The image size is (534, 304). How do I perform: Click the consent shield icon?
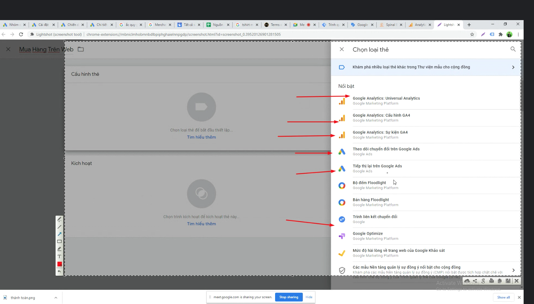[x=342, y=270]
